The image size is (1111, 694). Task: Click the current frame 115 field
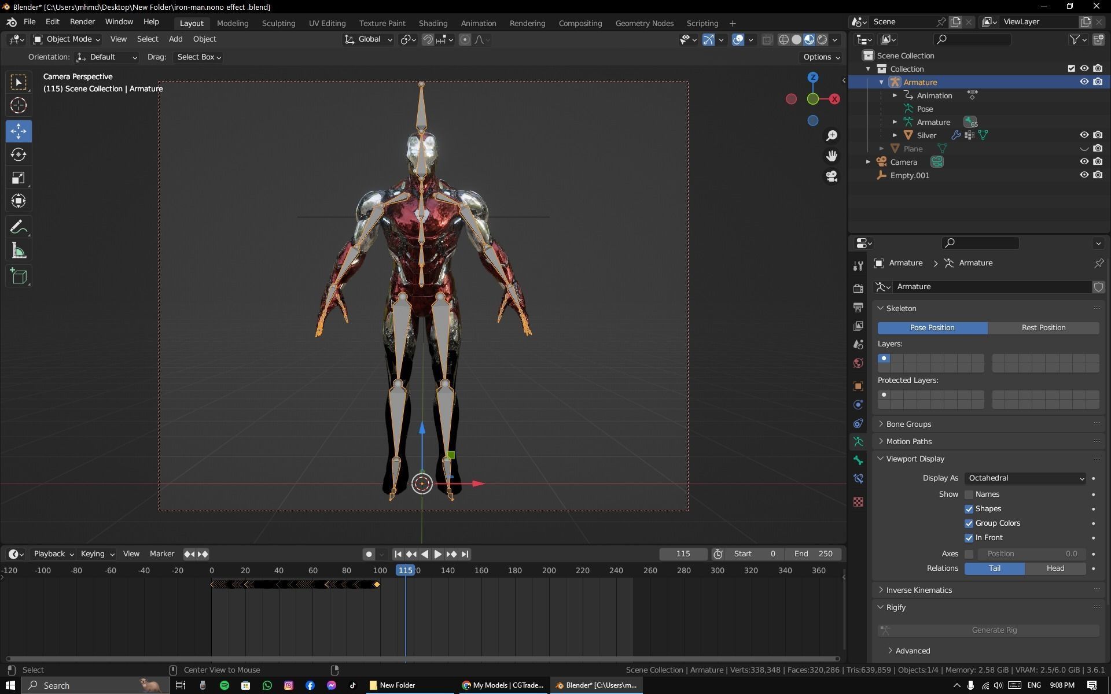(683, 554)
